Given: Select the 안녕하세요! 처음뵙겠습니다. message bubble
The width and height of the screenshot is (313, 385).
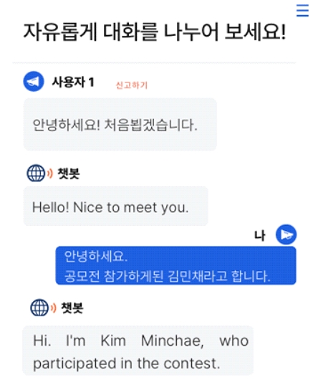Looking at the screenshot, I should [x=120, y=124].
